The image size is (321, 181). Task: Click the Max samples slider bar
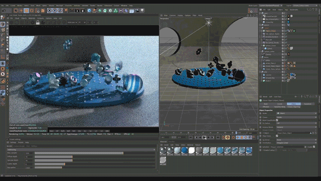pyautogui.click(x=94, y=153)
